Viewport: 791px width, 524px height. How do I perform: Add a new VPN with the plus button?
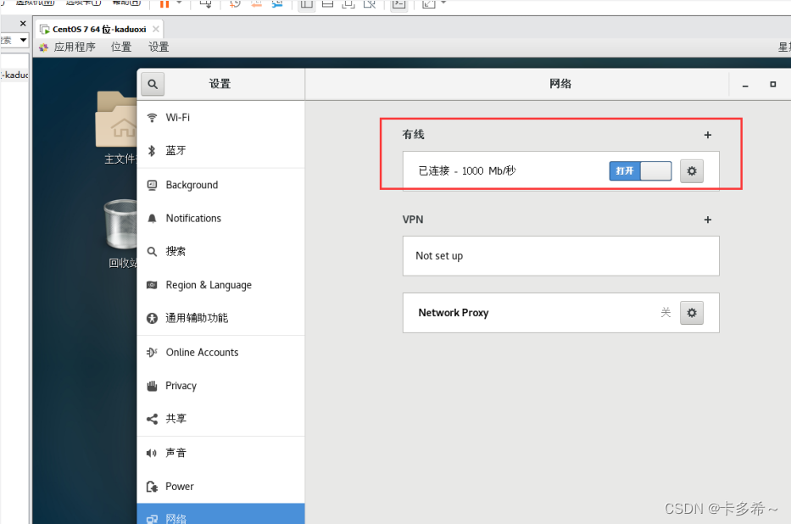pyautogui.click(x=707, y=220)
